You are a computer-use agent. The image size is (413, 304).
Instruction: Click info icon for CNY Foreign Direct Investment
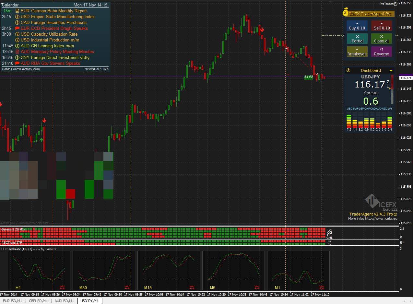(x=17, y=57)
